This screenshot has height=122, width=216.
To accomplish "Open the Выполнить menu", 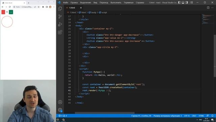I will pos(116,2).
